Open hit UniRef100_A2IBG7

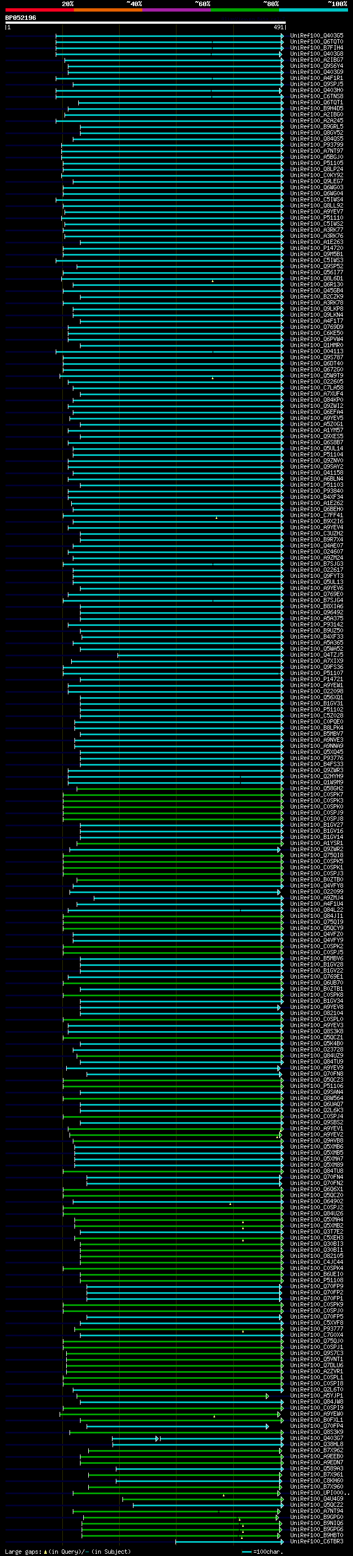point(317,60)
